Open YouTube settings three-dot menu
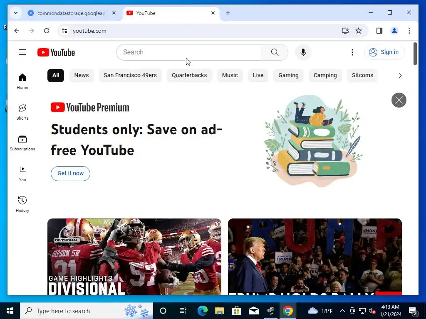The width and height of the screenshot is (426, 319). (352, 52)
